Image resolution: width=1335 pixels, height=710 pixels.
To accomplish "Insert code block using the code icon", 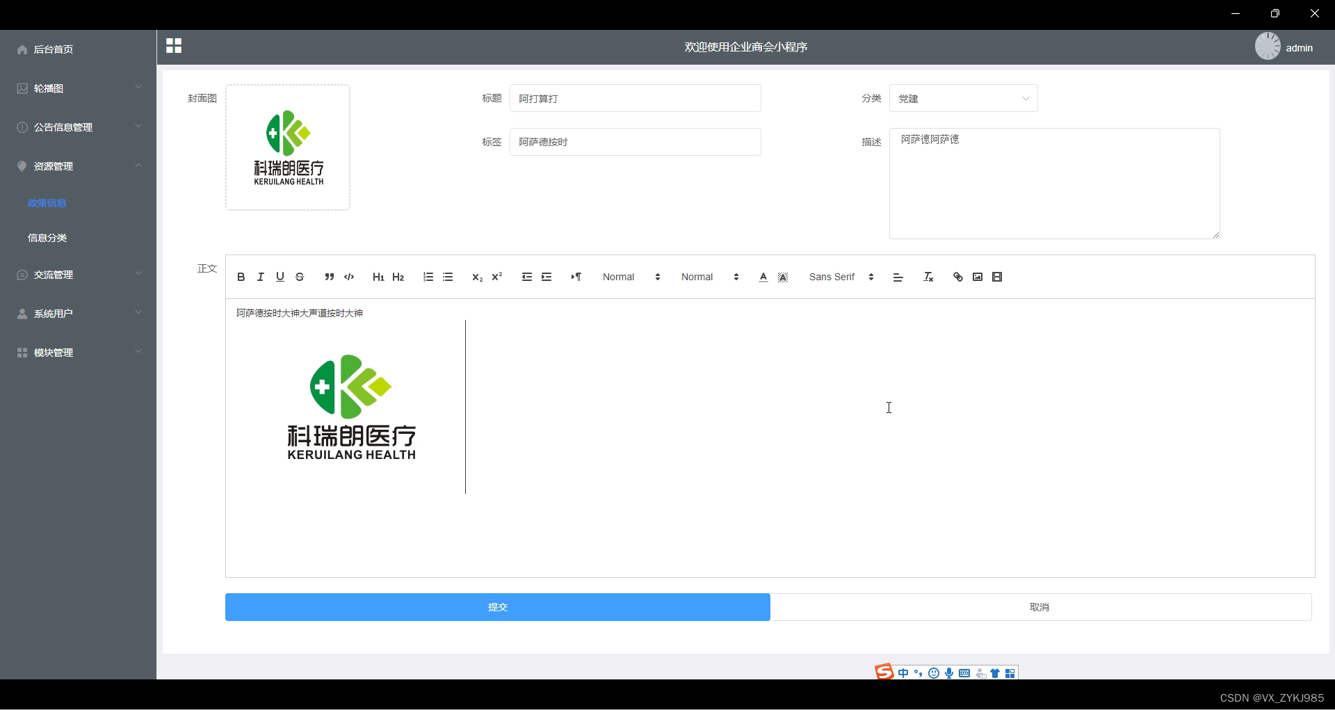I will coord(349,277).
